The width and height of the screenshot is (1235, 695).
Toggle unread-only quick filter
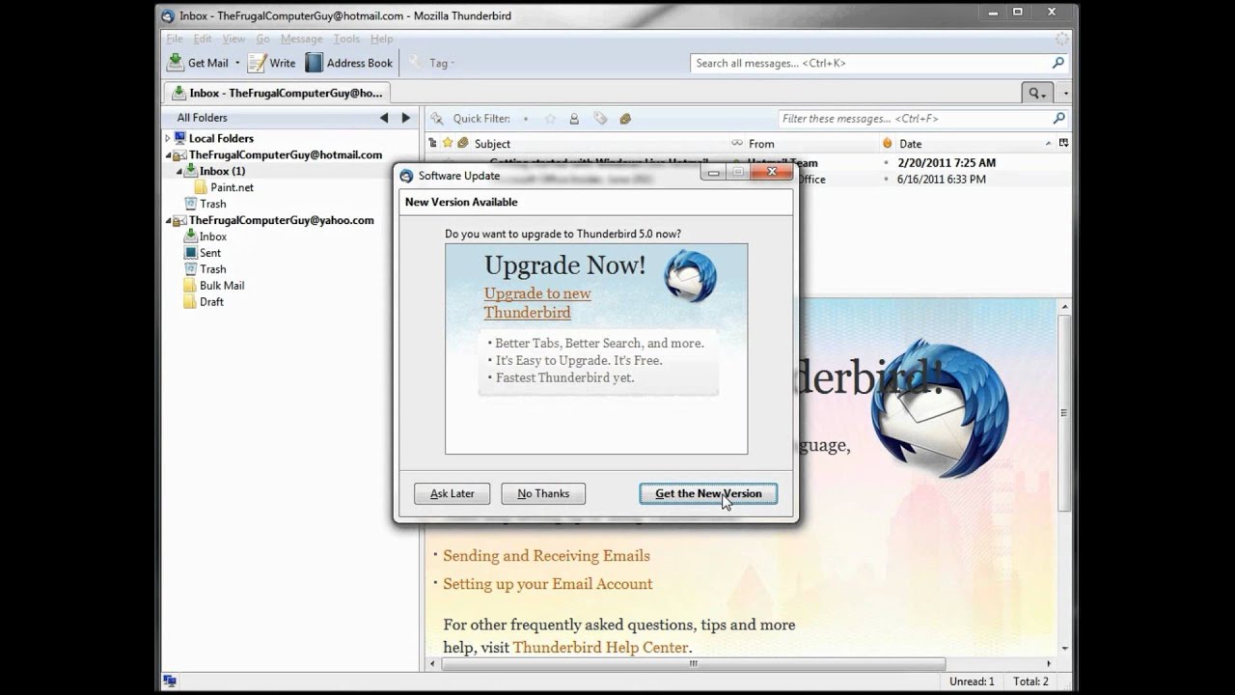pos(526,119)
